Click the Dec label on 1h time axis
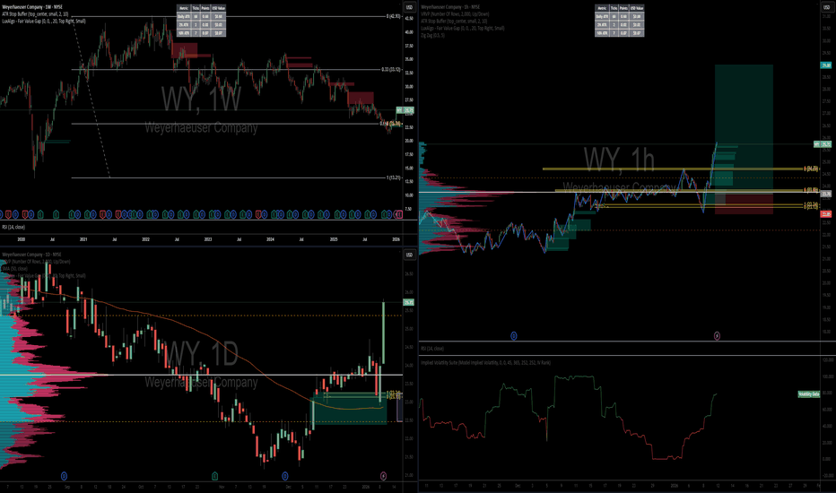836x493 pixels. [518, 486]
